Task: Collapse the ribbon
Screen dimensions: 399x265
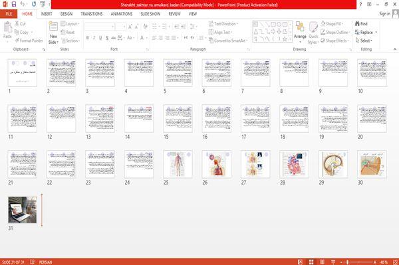Action: tap(394, 49)
